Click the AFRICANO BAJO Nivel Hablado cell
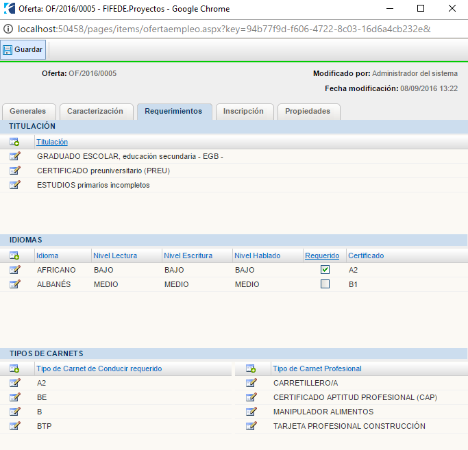 coord(245,270)
